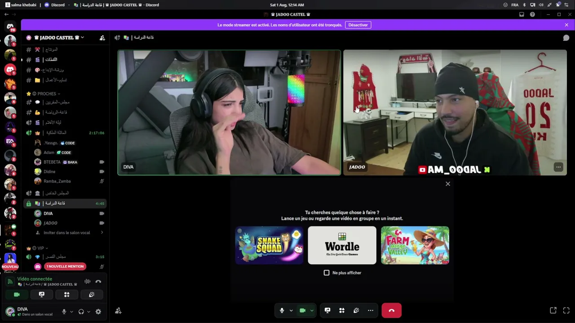Click the Désactiver streamer mode button

(x=358, y=25)
